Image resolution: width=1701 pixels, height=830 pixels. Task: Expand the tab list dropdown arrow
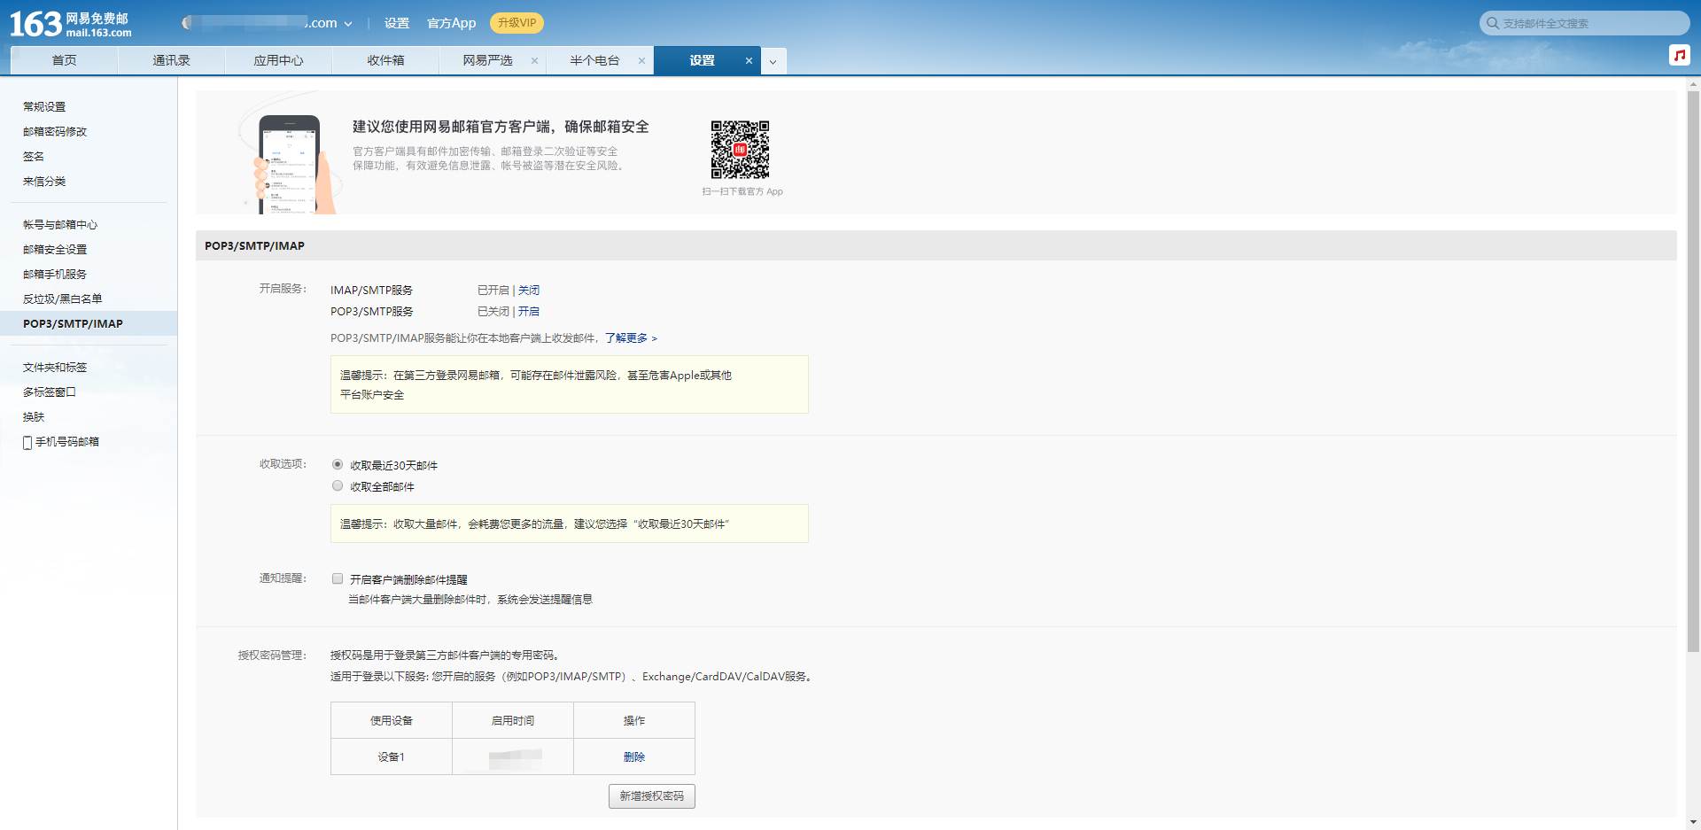[x=773, y=61]
